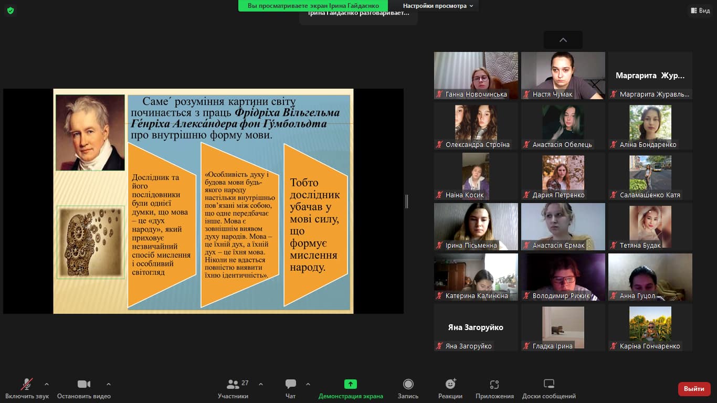Expand audio options arrow next to microphone
717x403 pixels.
(x=47, y=384)
